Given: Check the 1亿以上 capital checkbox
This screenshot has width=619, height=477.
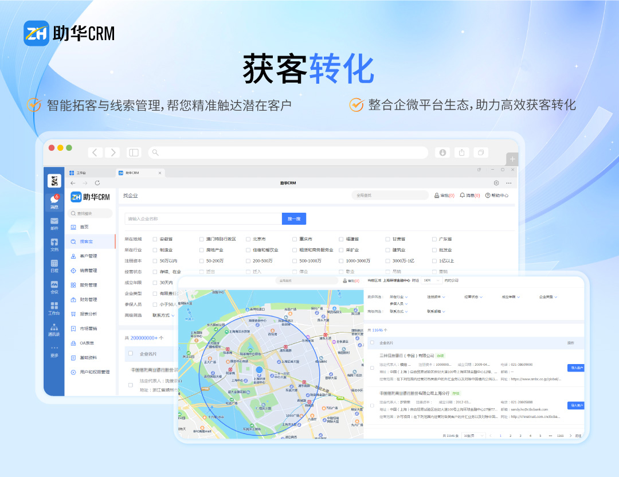Looking at the screenshot, I should [x=434, y=261].
